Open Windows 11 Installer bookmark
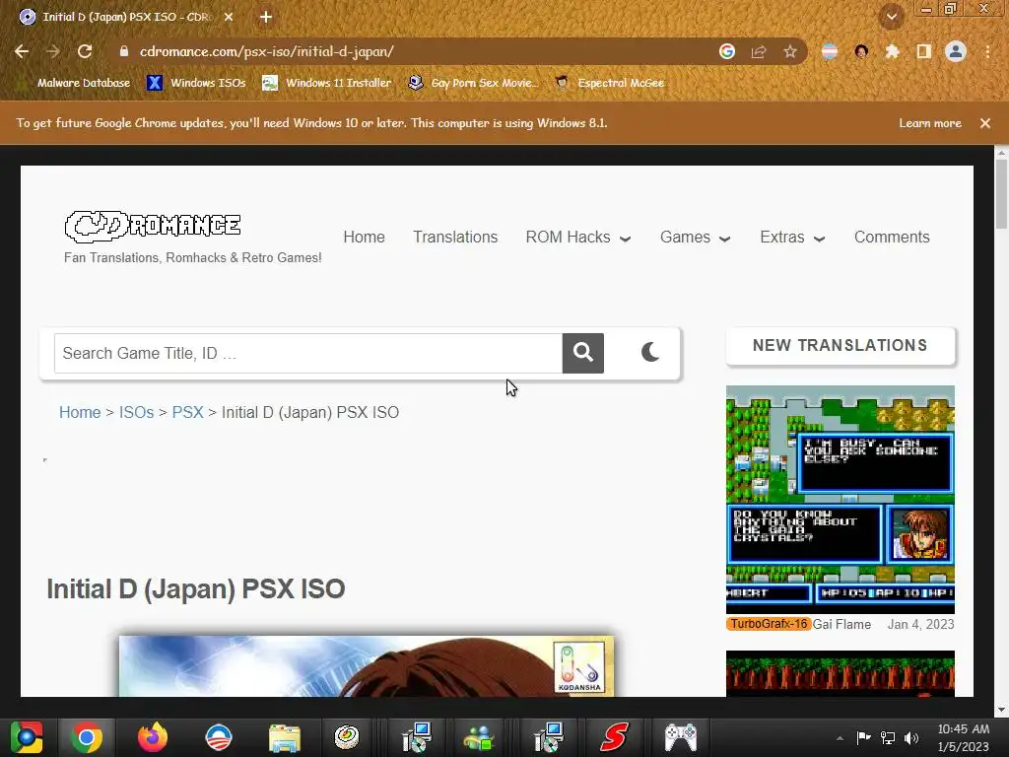The height and width of the screenshot is (757, 1009). 327,83
